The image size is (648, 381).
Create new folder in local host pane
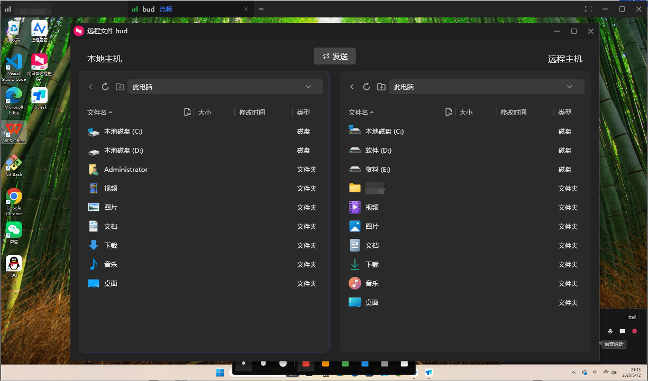(120, 87)
